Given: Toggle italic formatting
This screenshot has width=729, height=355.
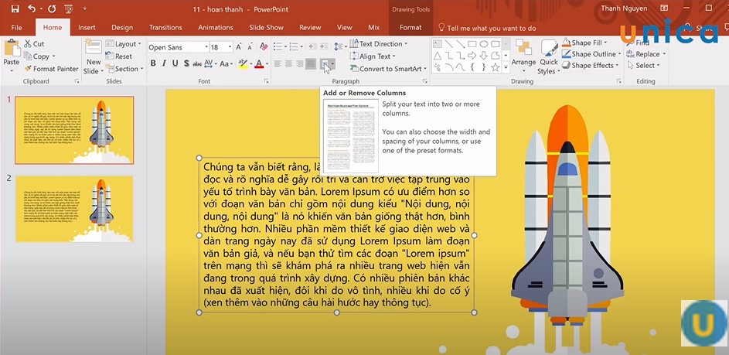Looking at the screenshot, I should [164, 63].
